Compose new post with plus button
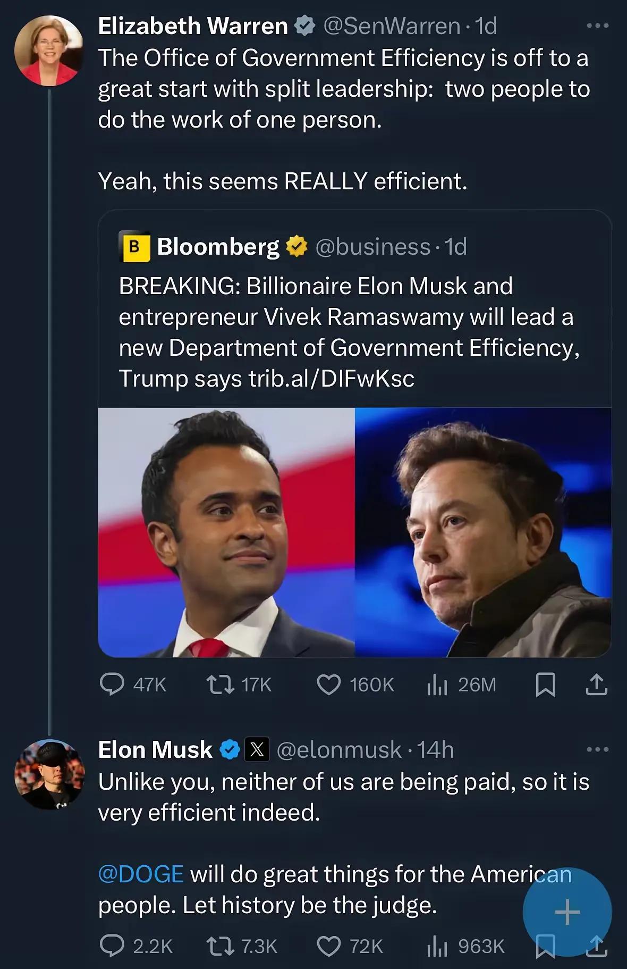 point(567,912)
